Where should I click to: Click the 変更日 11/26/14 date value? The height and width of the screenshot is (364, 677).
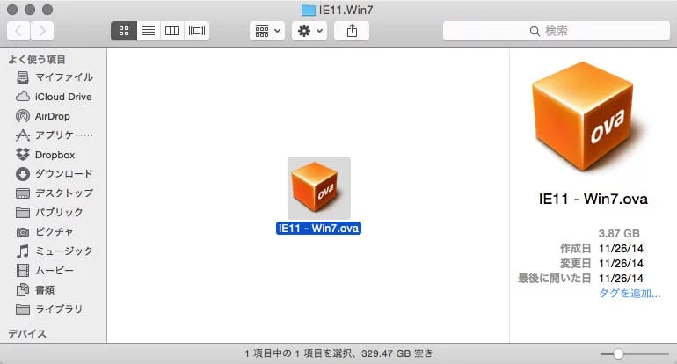coord(621,264)
